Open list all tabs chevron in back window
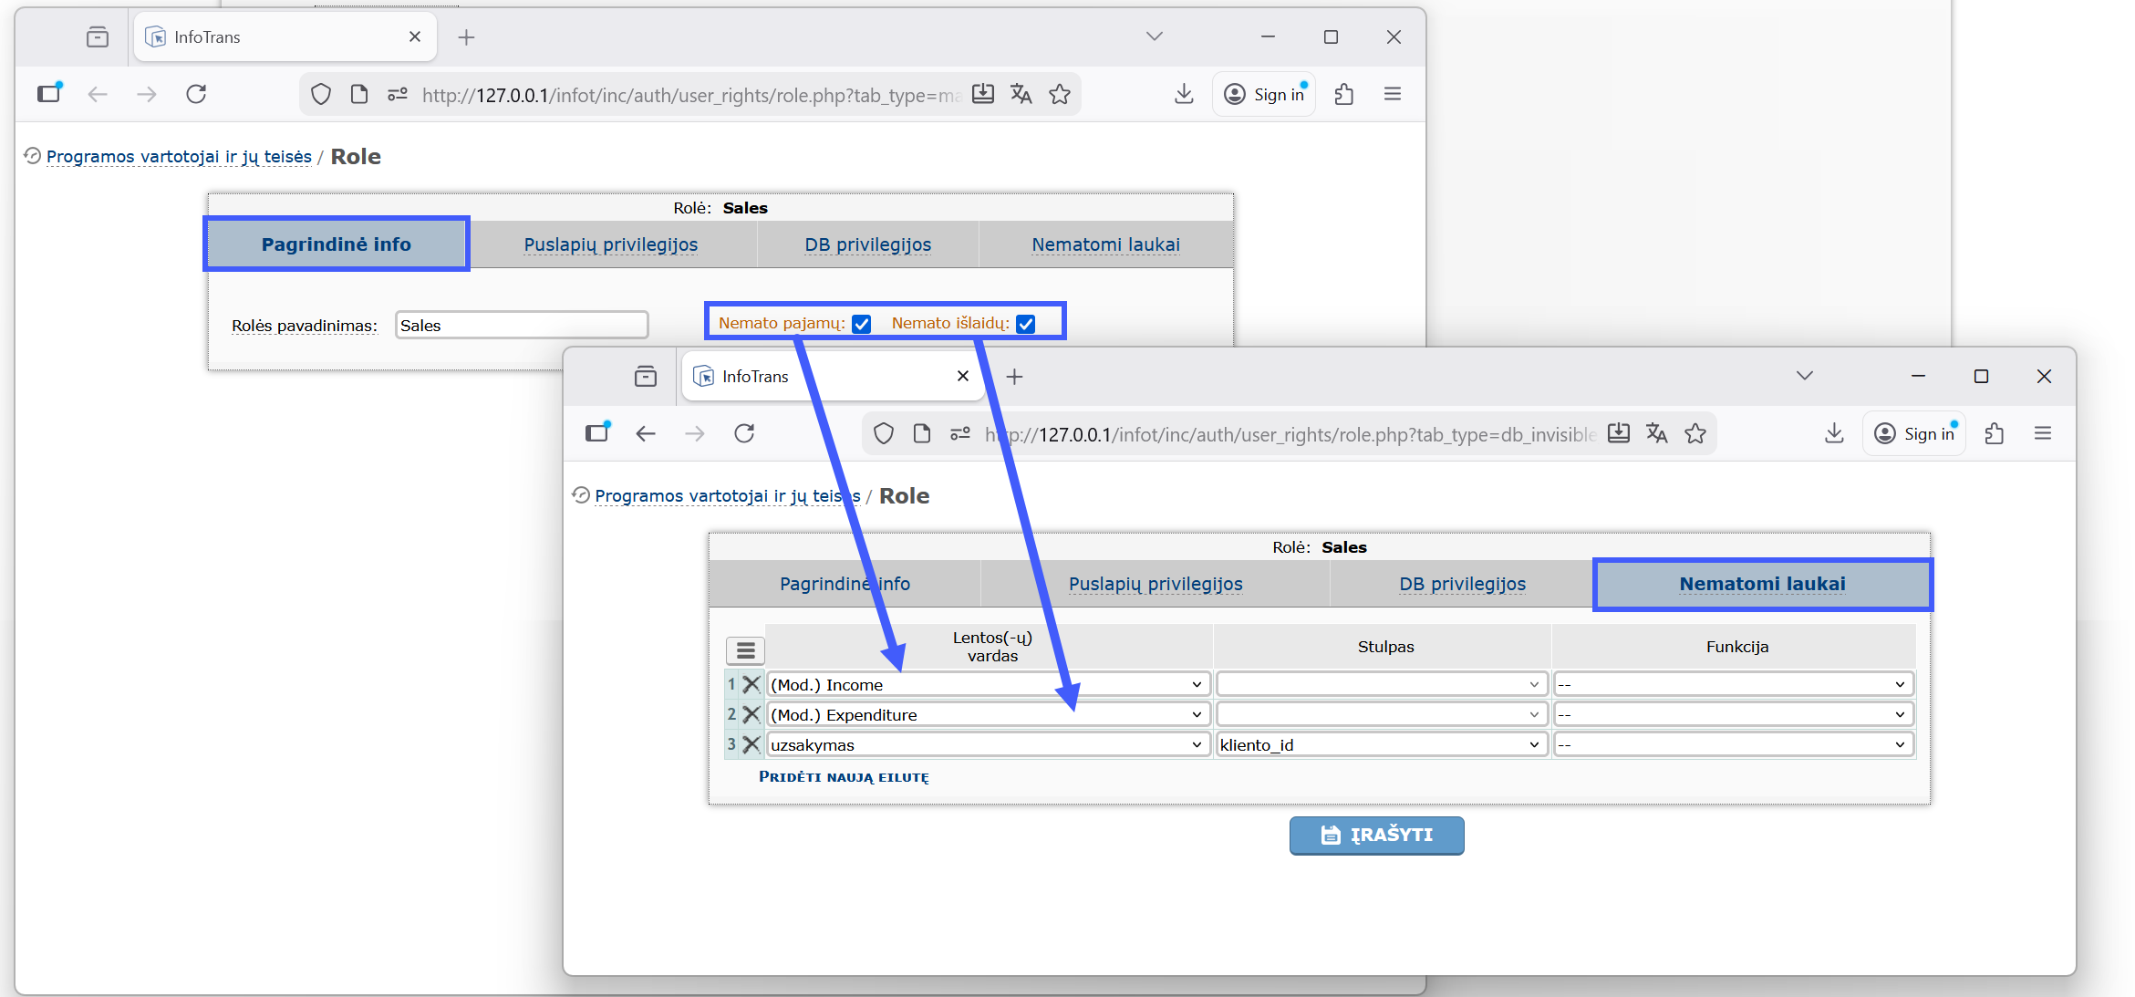Viewport: 2135px width, 997px height. 1155,36
